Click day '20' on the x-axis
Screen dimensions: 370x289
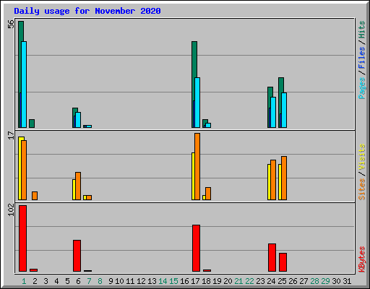tap(228, 281)
